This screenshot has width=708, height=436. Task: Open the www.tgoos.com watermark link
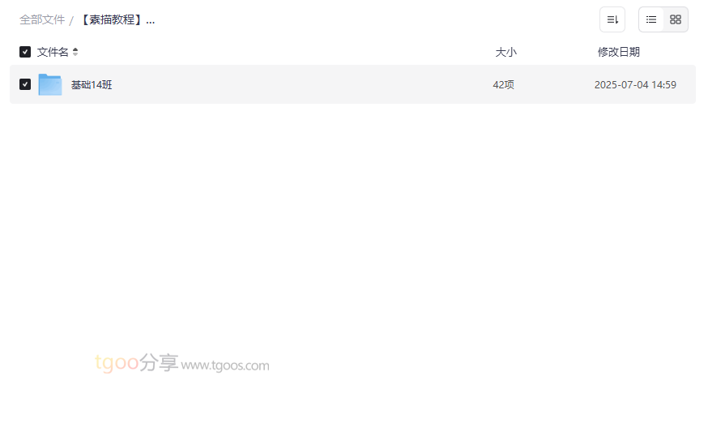click(225, 365)
